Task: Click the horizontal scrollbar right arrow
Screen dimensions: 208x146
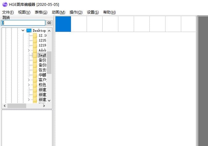Action: 44,106
